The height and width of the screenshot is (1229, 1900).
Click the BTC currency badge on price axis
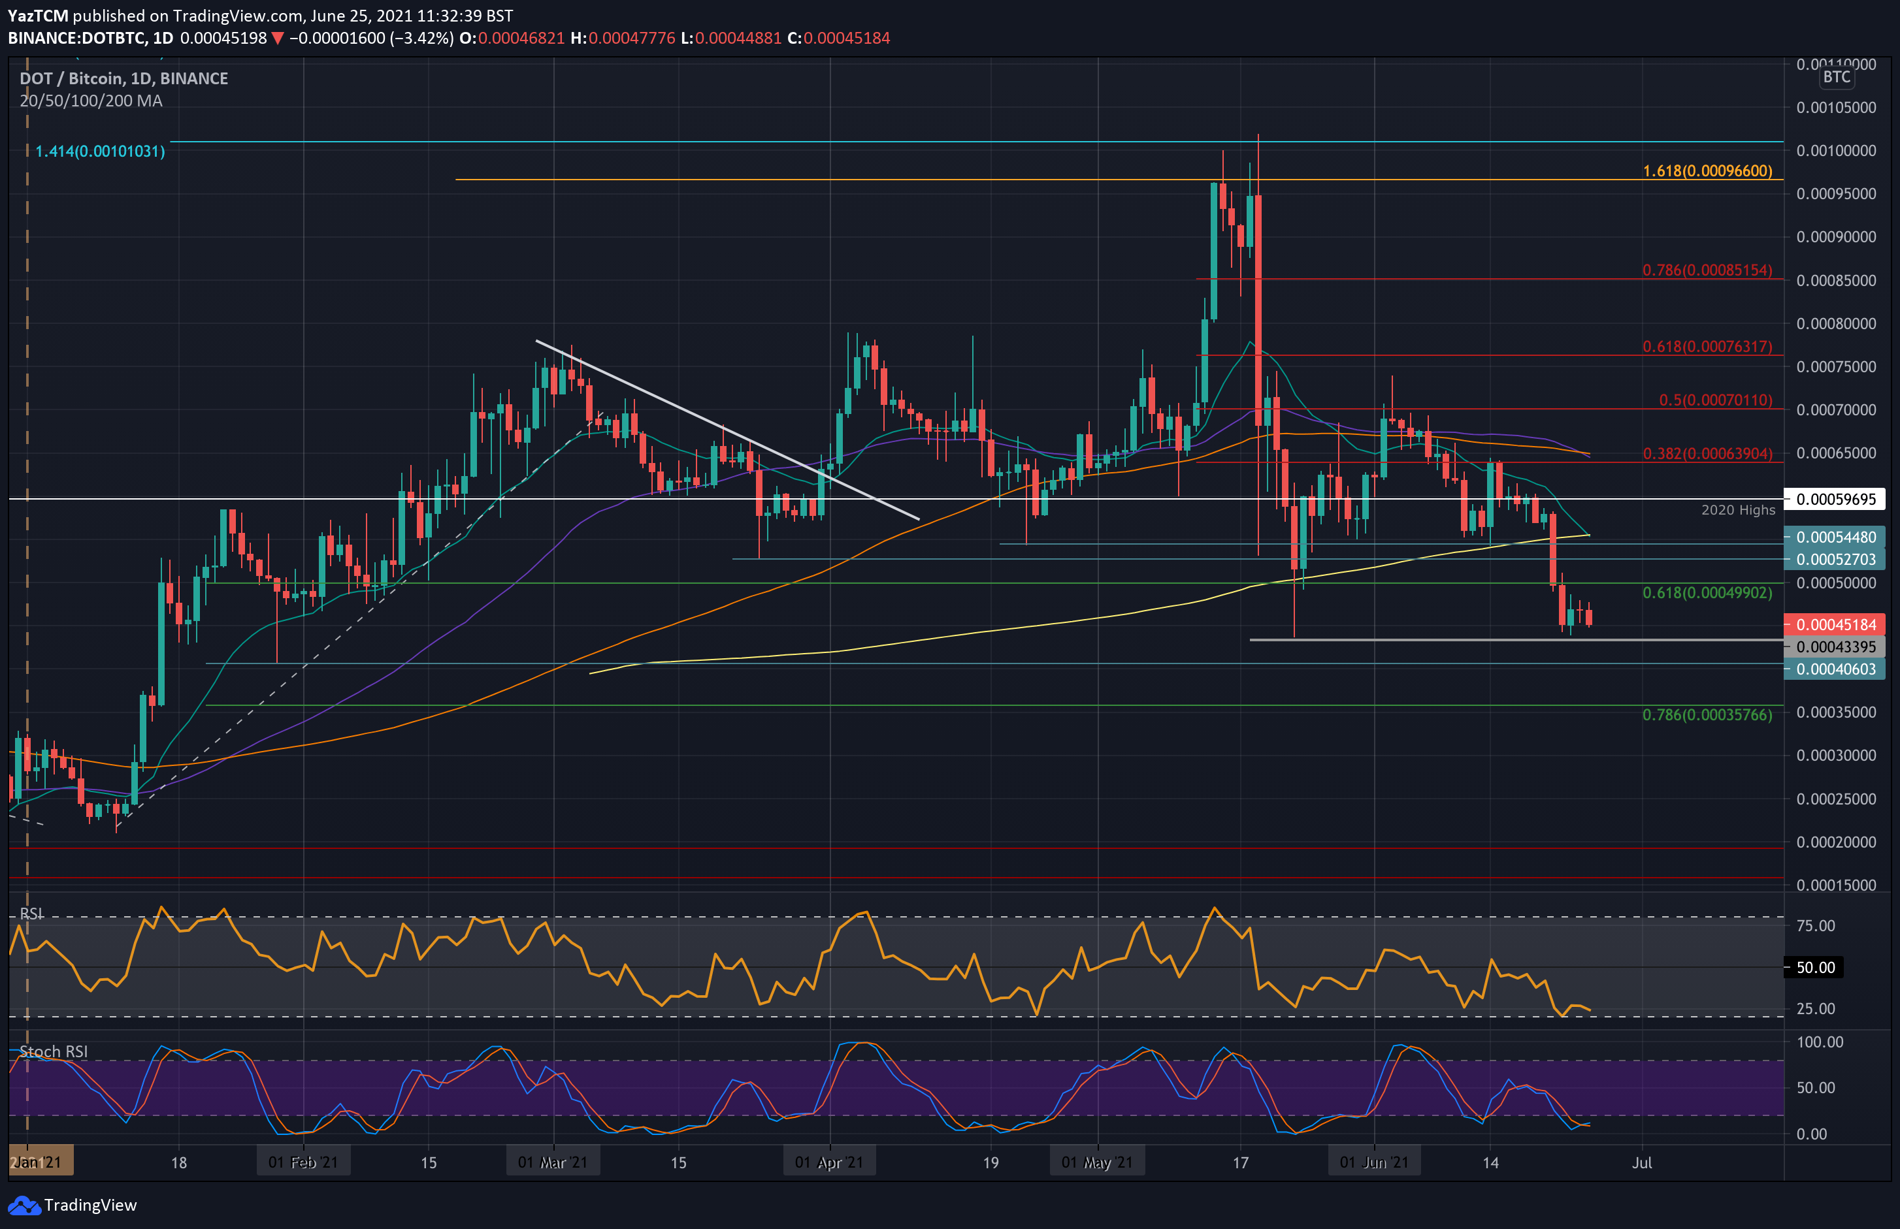tap(1836, 76)
